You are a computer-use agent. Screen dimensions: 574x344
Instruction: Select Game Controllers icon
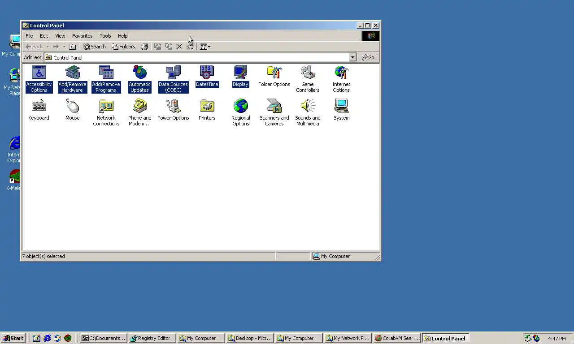click(x=308, y=79)
